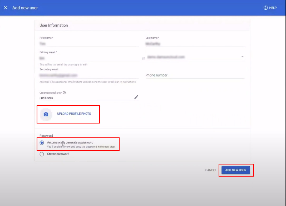Image resolution: width=286 pixels, height=206 pixels.
Task: Select the Create password radio button
Action: point(42,154)
